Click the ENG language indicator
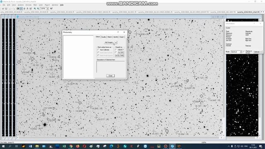The height and width of the screenshot is (149, 265). (246, 146)
